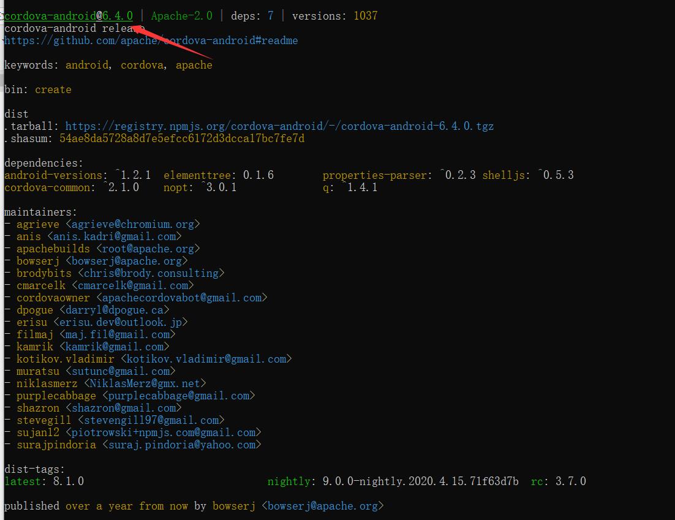Click the properties-parser dependency

tap(399, 175)
